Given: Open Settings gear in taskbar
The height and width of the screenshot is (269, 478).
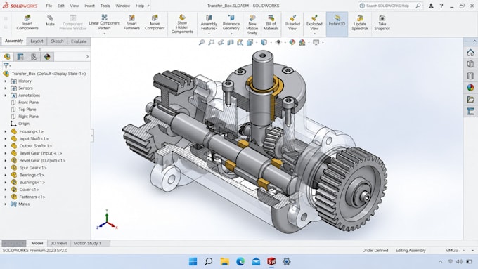Looking at the screenshot, I should coord(286,261).
